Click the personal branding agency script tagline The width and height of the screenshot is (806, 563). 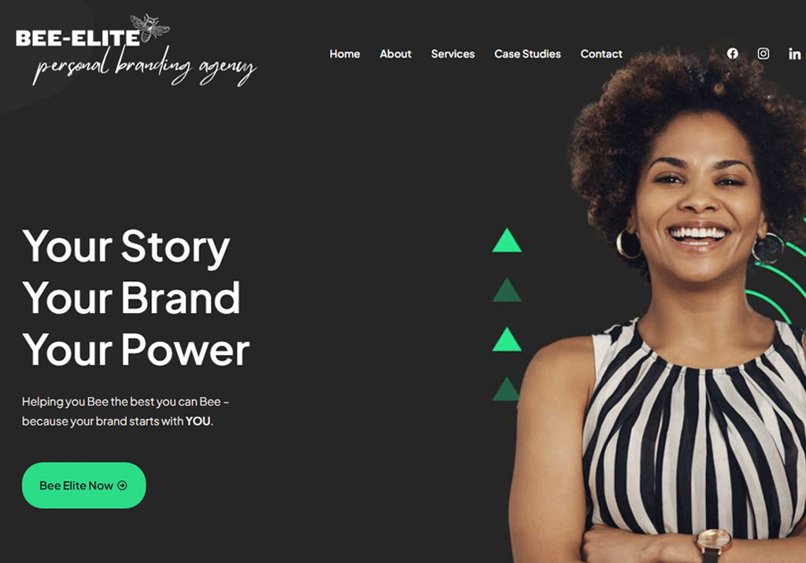145,67
